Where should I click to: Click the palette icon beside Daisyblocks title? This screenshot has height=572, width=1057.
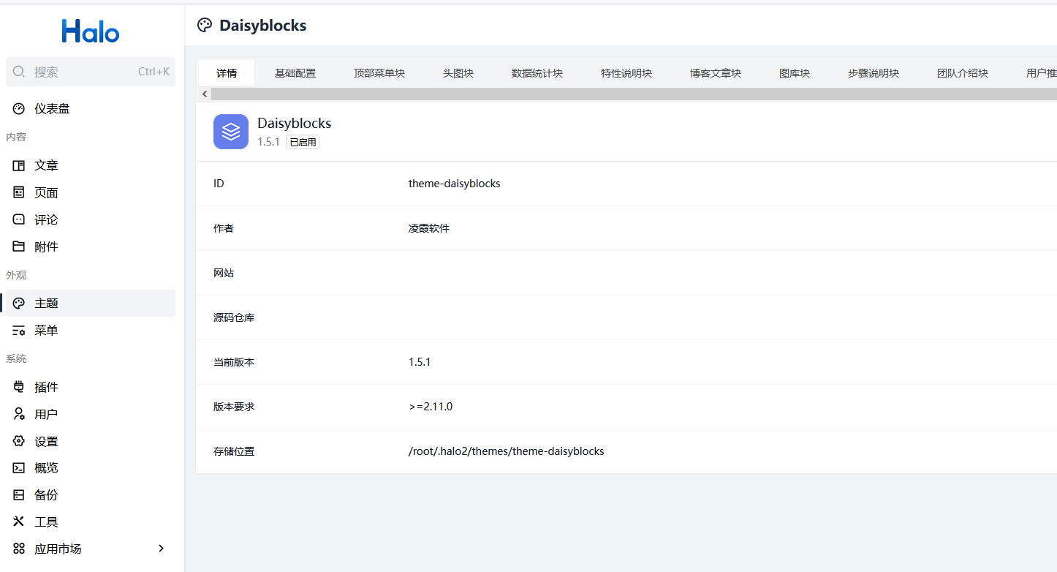(x=205, y=26)
